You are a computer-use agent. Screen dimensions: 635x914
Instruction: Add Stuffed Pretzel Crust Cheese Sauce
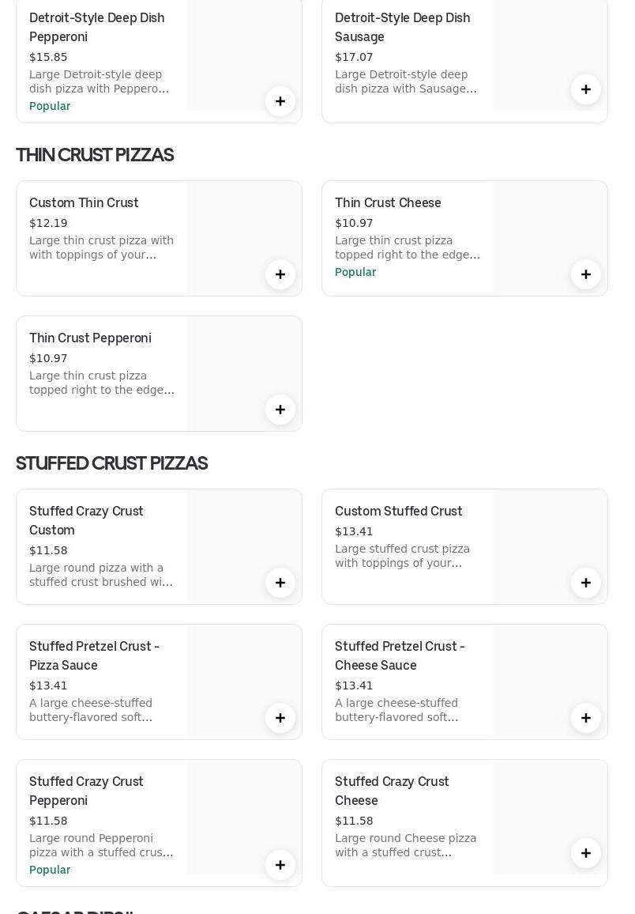[586, 718]
